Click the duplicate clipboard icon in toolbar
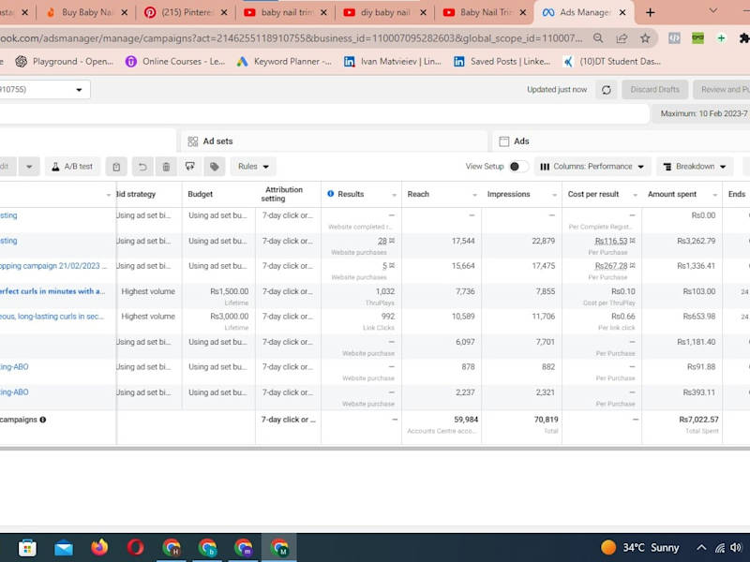Image resolution: width=750 pixels, height=562 pixels. tap(116, 167)
